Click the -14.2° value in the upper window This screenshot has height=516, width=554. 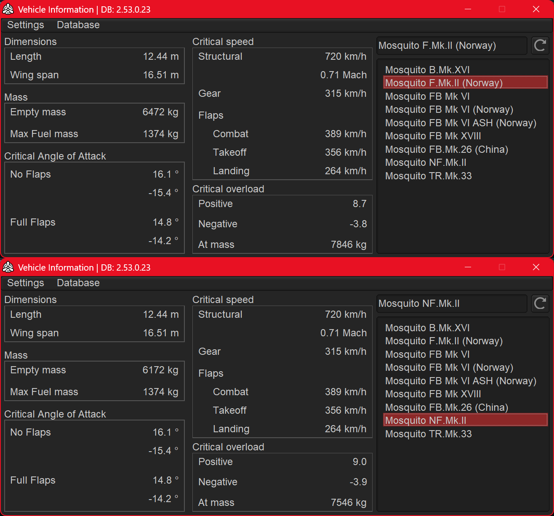tap(163, 241)
